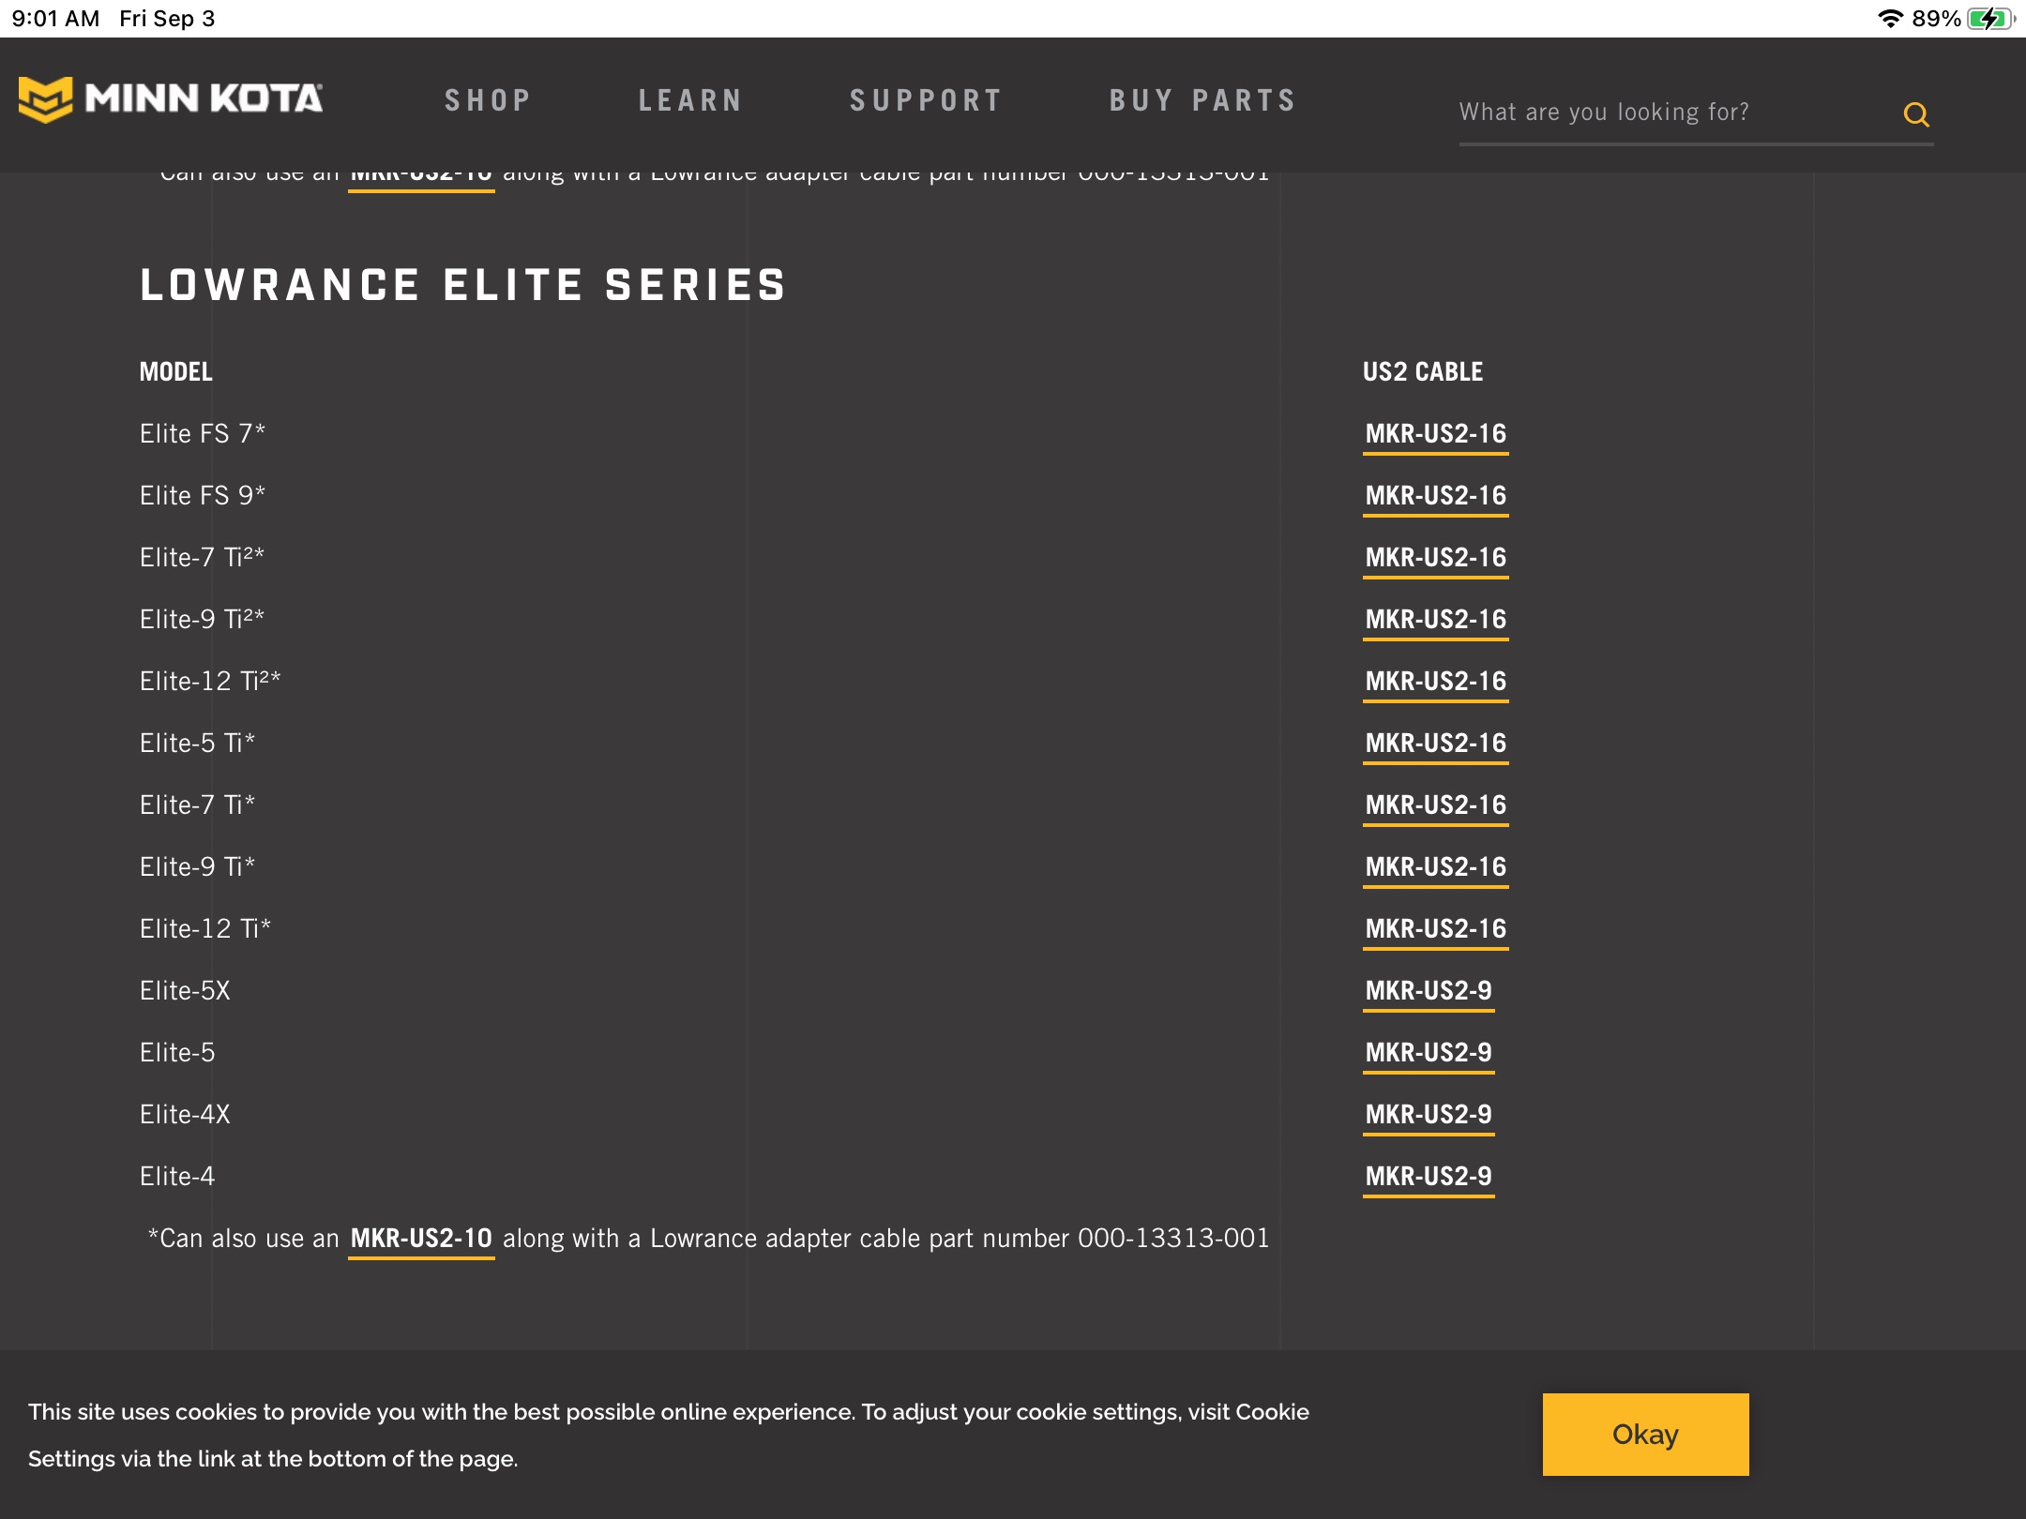The image size is (2026, 1519).
Task: Accept cookies with the Okay button
Action: 1645,1435
